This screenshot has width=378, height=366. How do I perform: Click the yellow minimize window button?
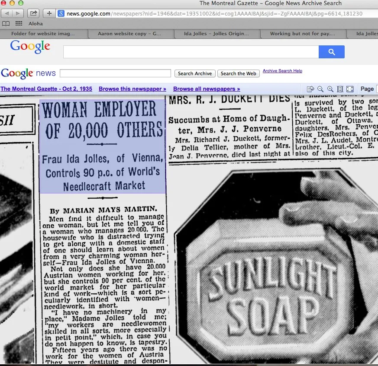[12, 3]
